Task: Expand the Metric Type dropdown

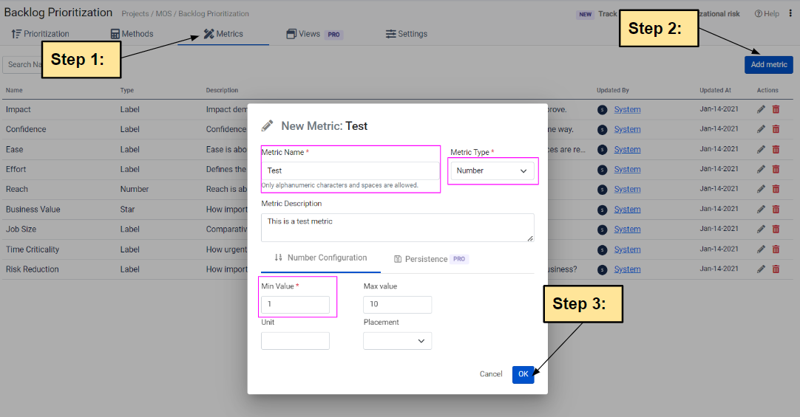Action: point(492,170)
